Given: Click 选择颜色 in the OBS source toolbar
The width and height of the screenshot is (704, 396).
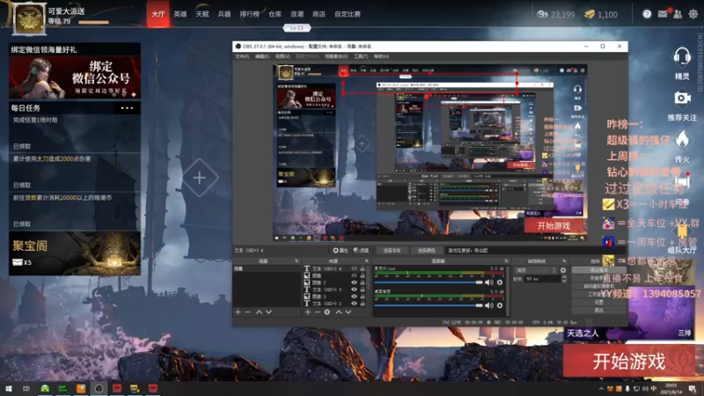Looking at the screenshot, I should click(427, 251).
